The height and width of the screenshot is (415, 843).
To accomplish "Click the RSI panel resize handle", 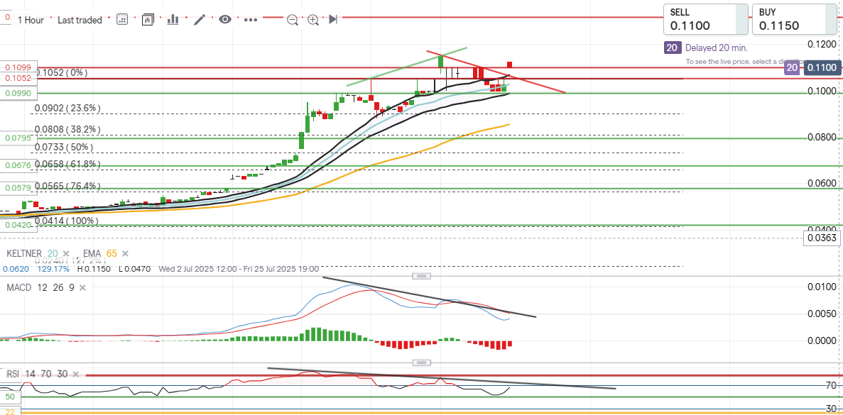I will (422, 363).
